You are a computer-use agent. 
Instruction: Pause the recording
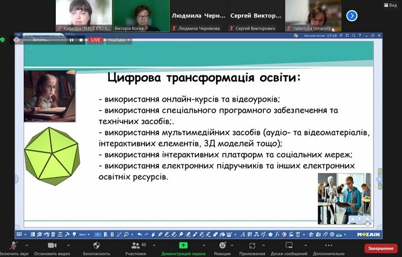pos(72,40)
